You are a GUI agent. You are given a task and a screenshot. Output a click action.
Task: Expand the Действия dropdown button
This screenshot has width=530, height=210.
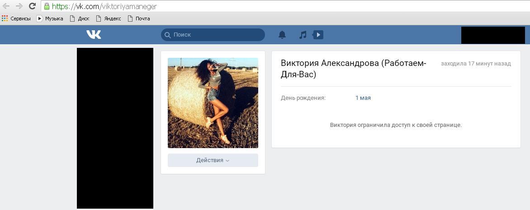pos(213,160)
